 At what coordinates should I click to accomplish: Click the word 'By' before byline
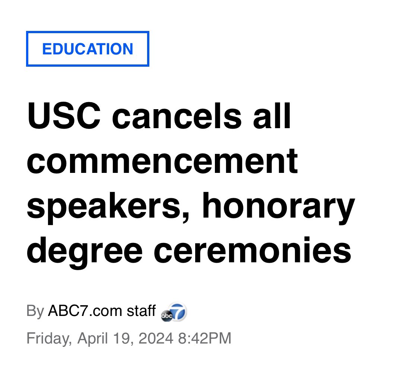pos(35,311)
